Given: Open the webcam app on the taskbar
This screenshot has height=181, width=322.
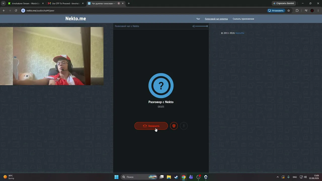Looking at the screenshot, I should (x=206, y=177).
